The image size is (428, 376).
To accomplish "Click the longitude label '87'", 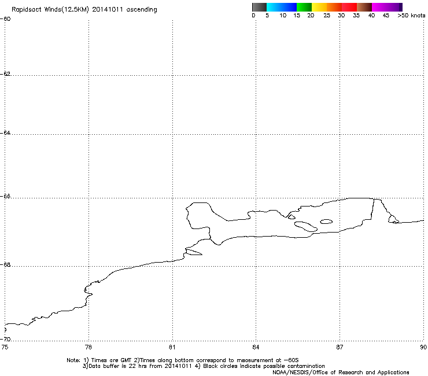I will (x=340, y=347).
